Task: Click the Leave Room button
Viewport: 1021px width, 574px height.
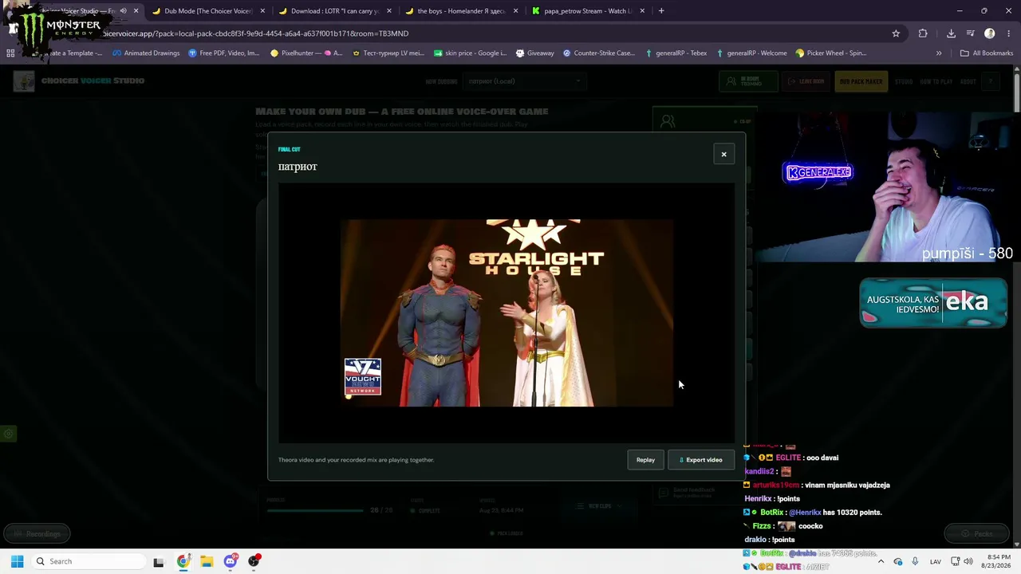Action: pos(806,81)
